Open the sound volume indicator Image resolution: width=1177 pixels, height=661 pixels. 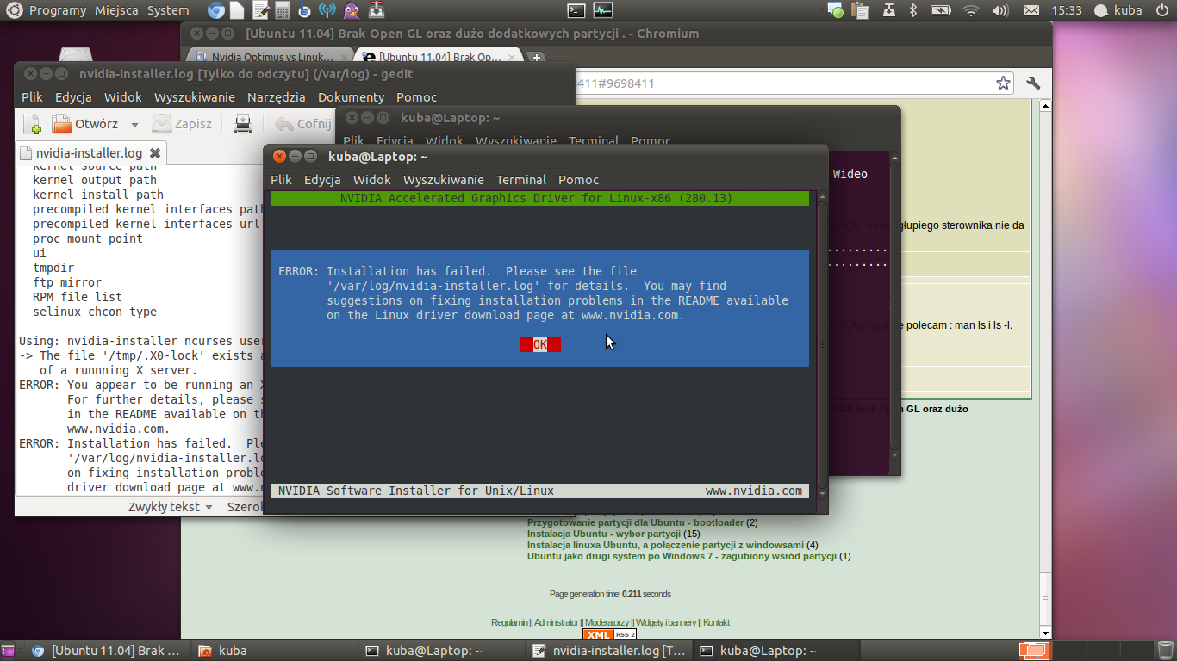click(x=1000, y=10)
